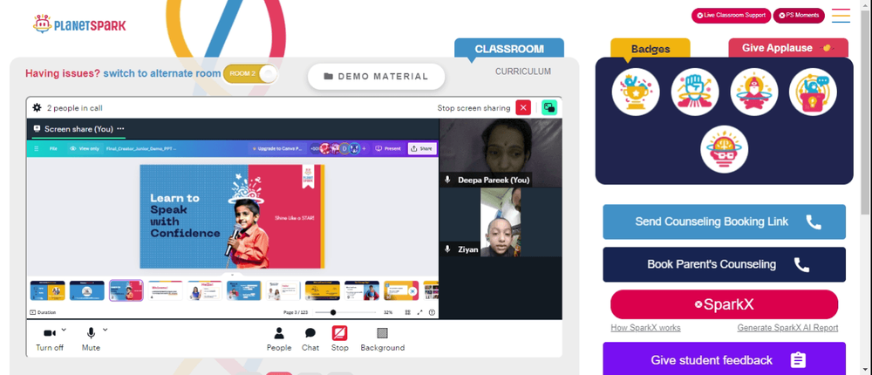This screenshot has width=872, height=375.
Task: Open the Canva help question mark icon
Action: [433, 313]
